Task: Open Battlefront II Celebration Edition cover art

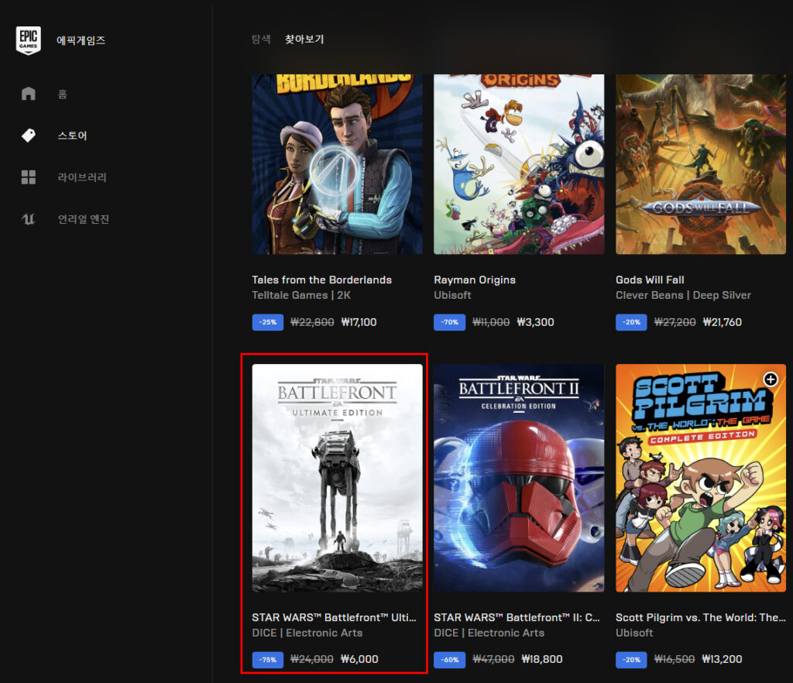Action: (x=519, y=478)
